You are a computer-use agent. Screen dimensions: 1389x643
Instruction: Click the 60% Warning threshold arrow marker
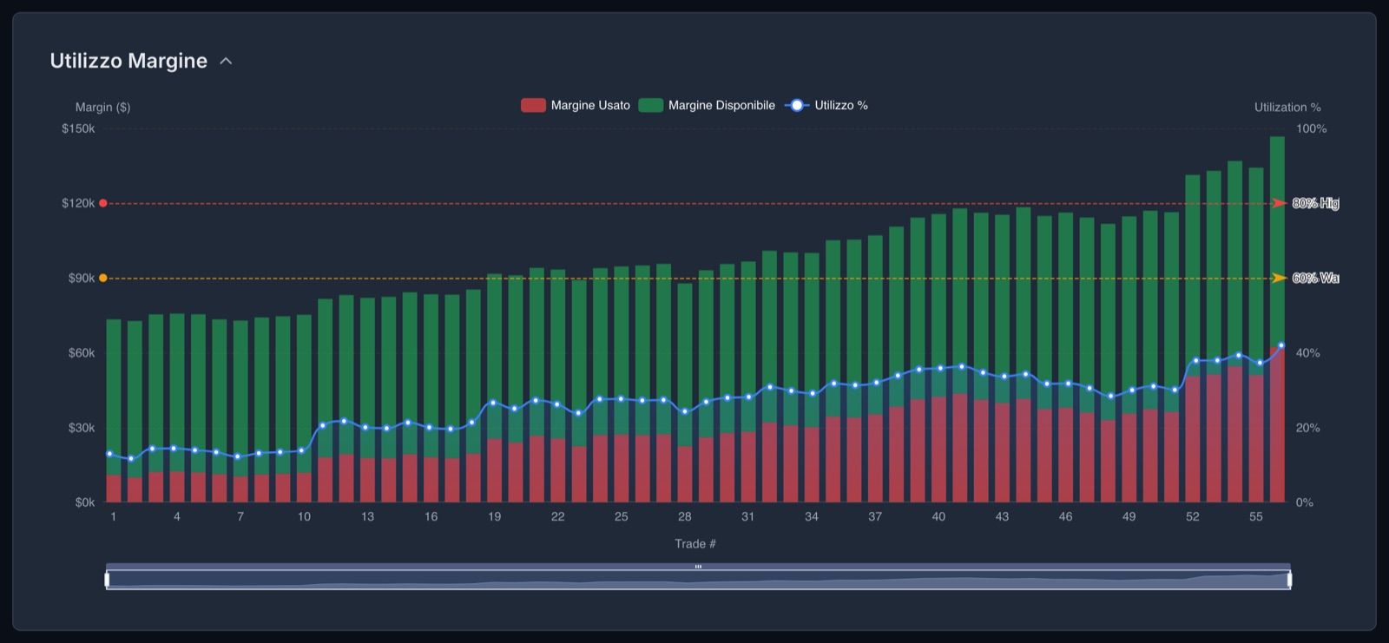1280,278
